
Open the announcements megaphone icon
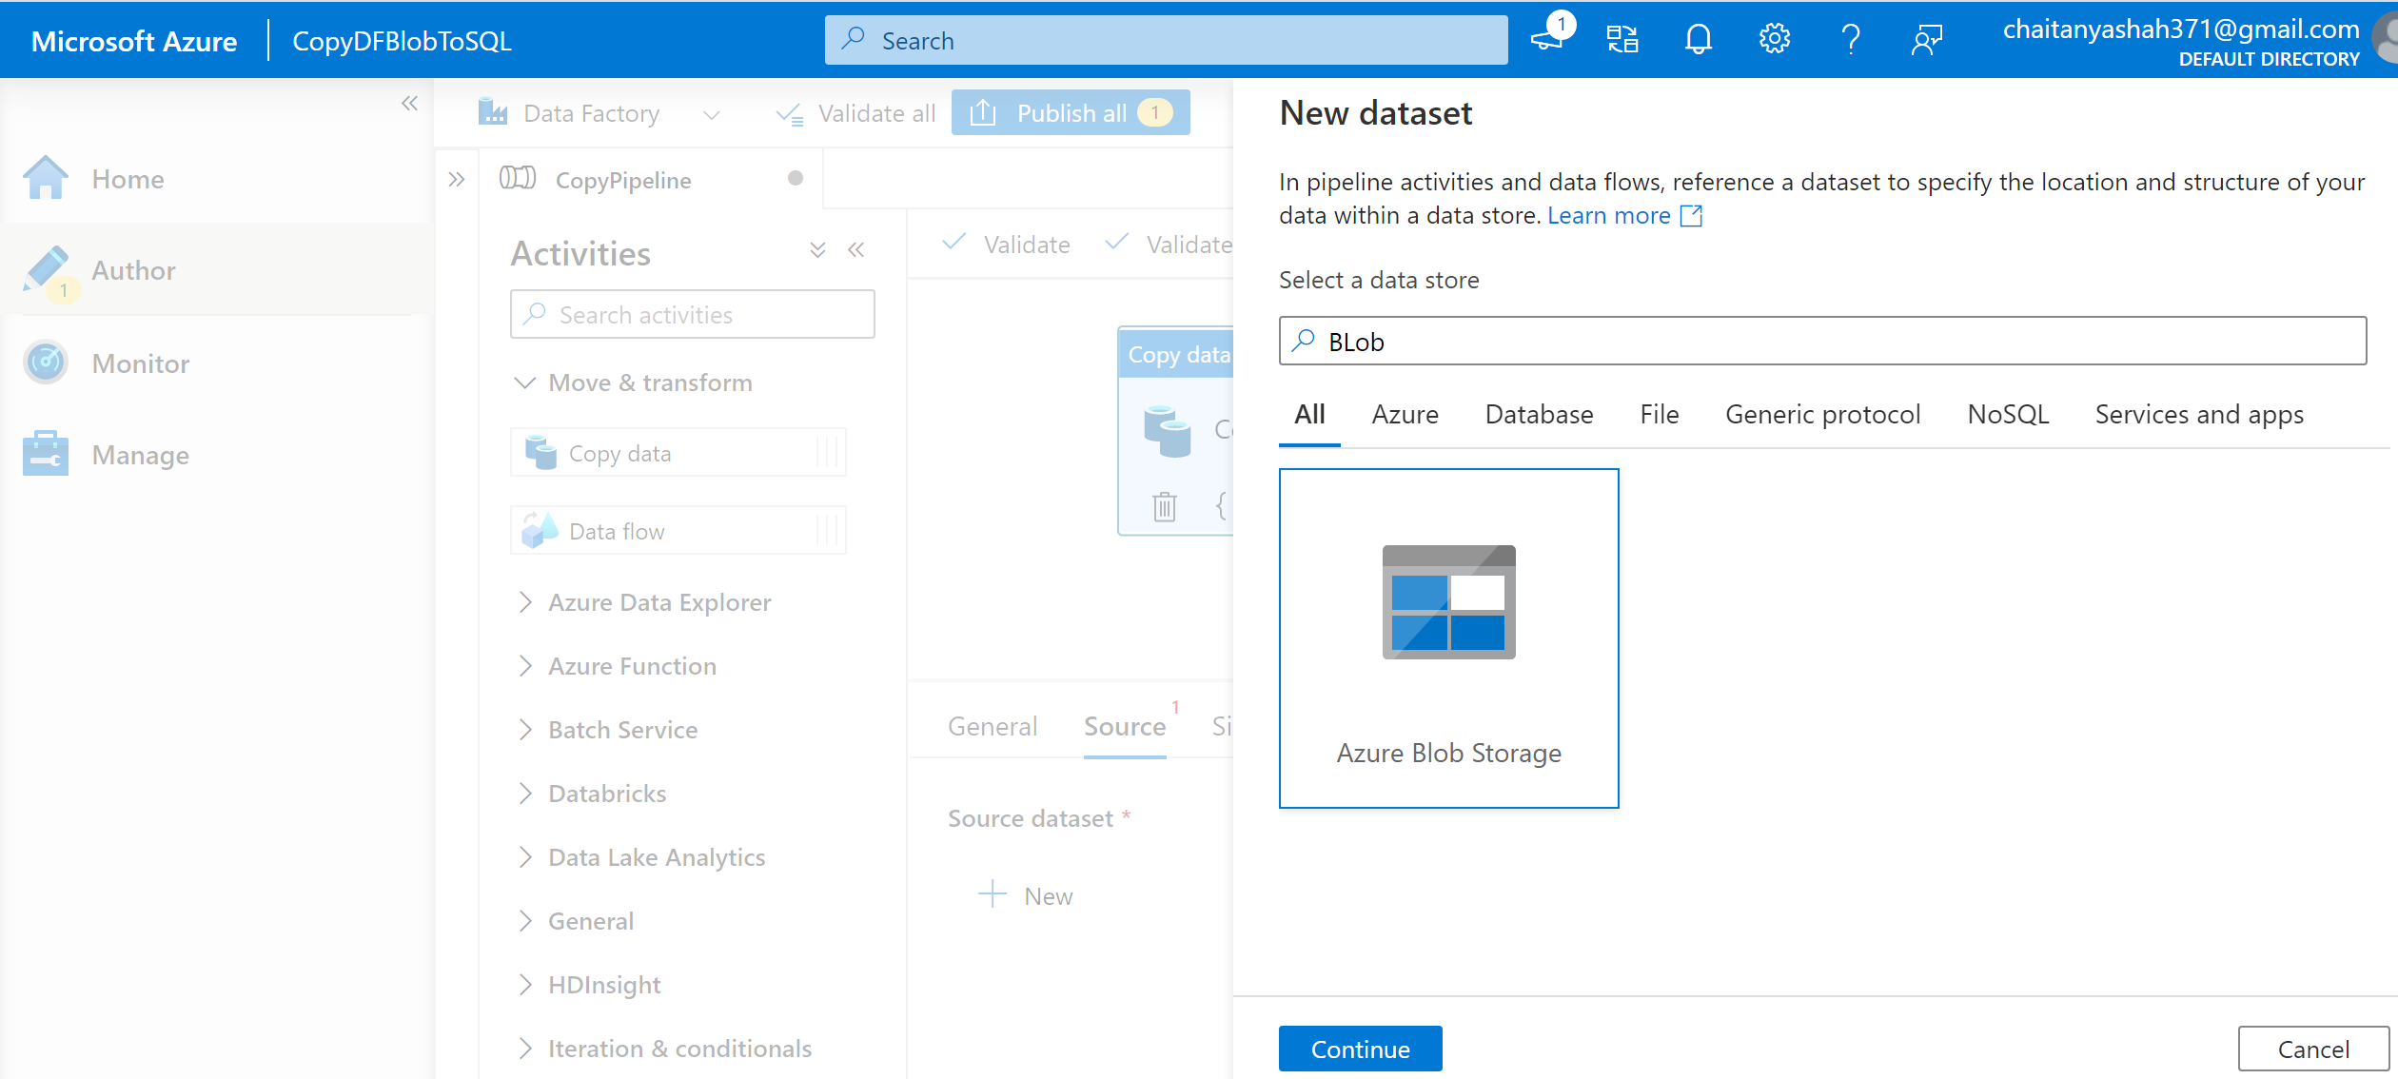[x=1547, y=39]
